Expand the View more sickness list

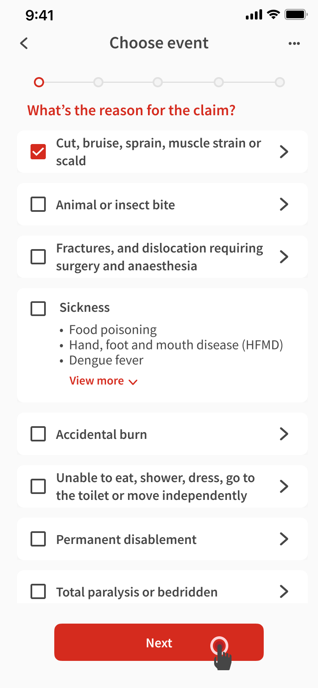tap(103, 381)
